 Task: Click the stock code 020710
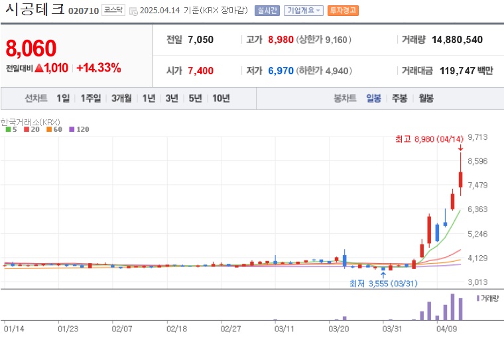[84, 11]
